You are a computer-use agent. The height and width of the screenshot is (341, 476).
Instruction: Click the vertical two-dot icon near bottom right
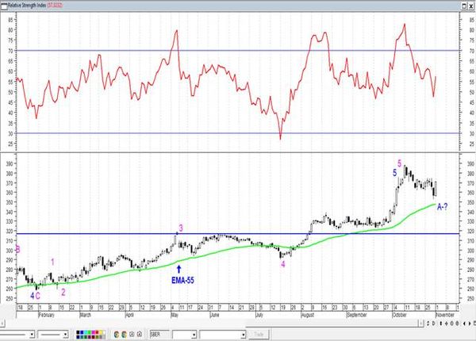(441, 324)
